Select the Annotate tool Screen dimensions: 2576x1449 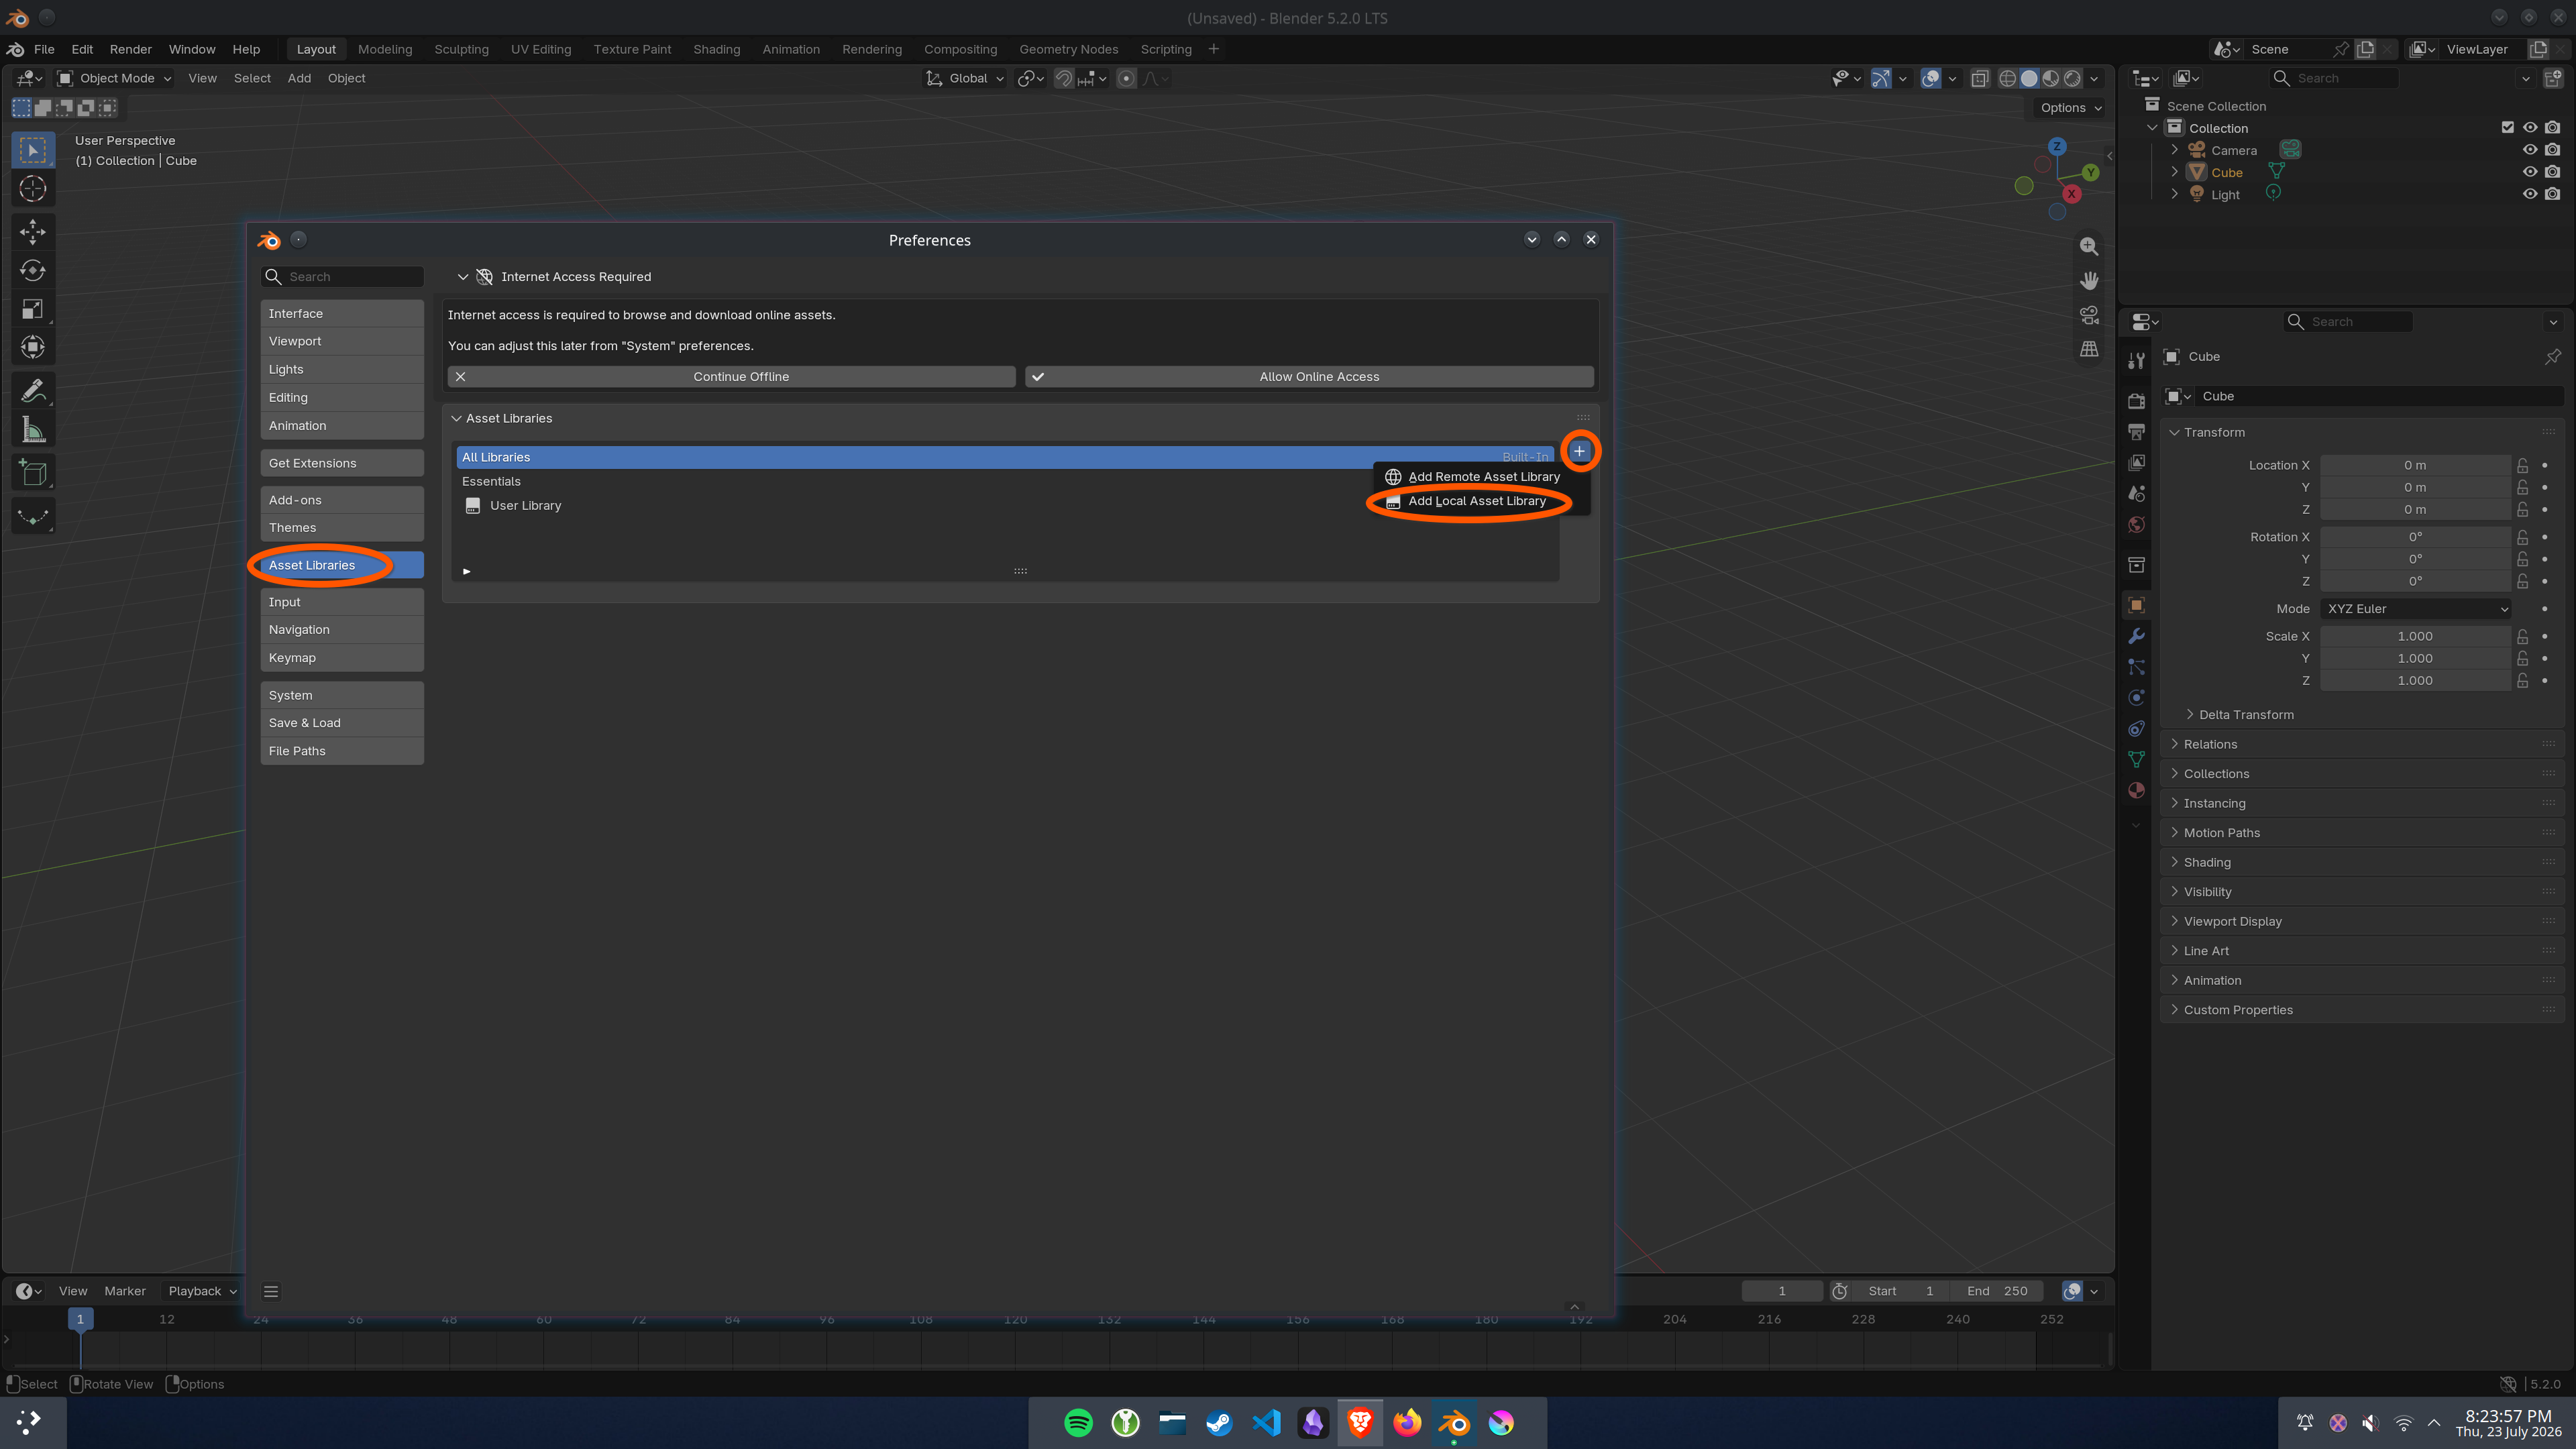point(33,391)
